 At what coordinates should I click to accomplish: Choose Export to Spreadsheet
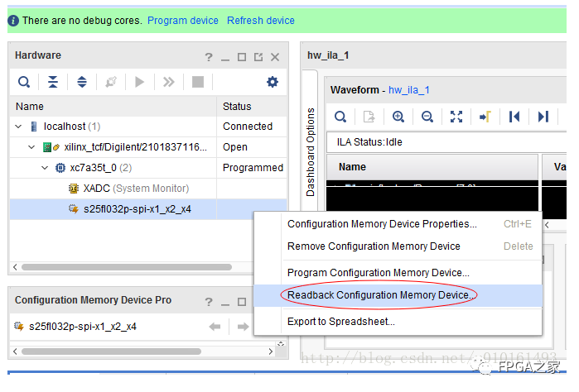(x=398, y=322)
